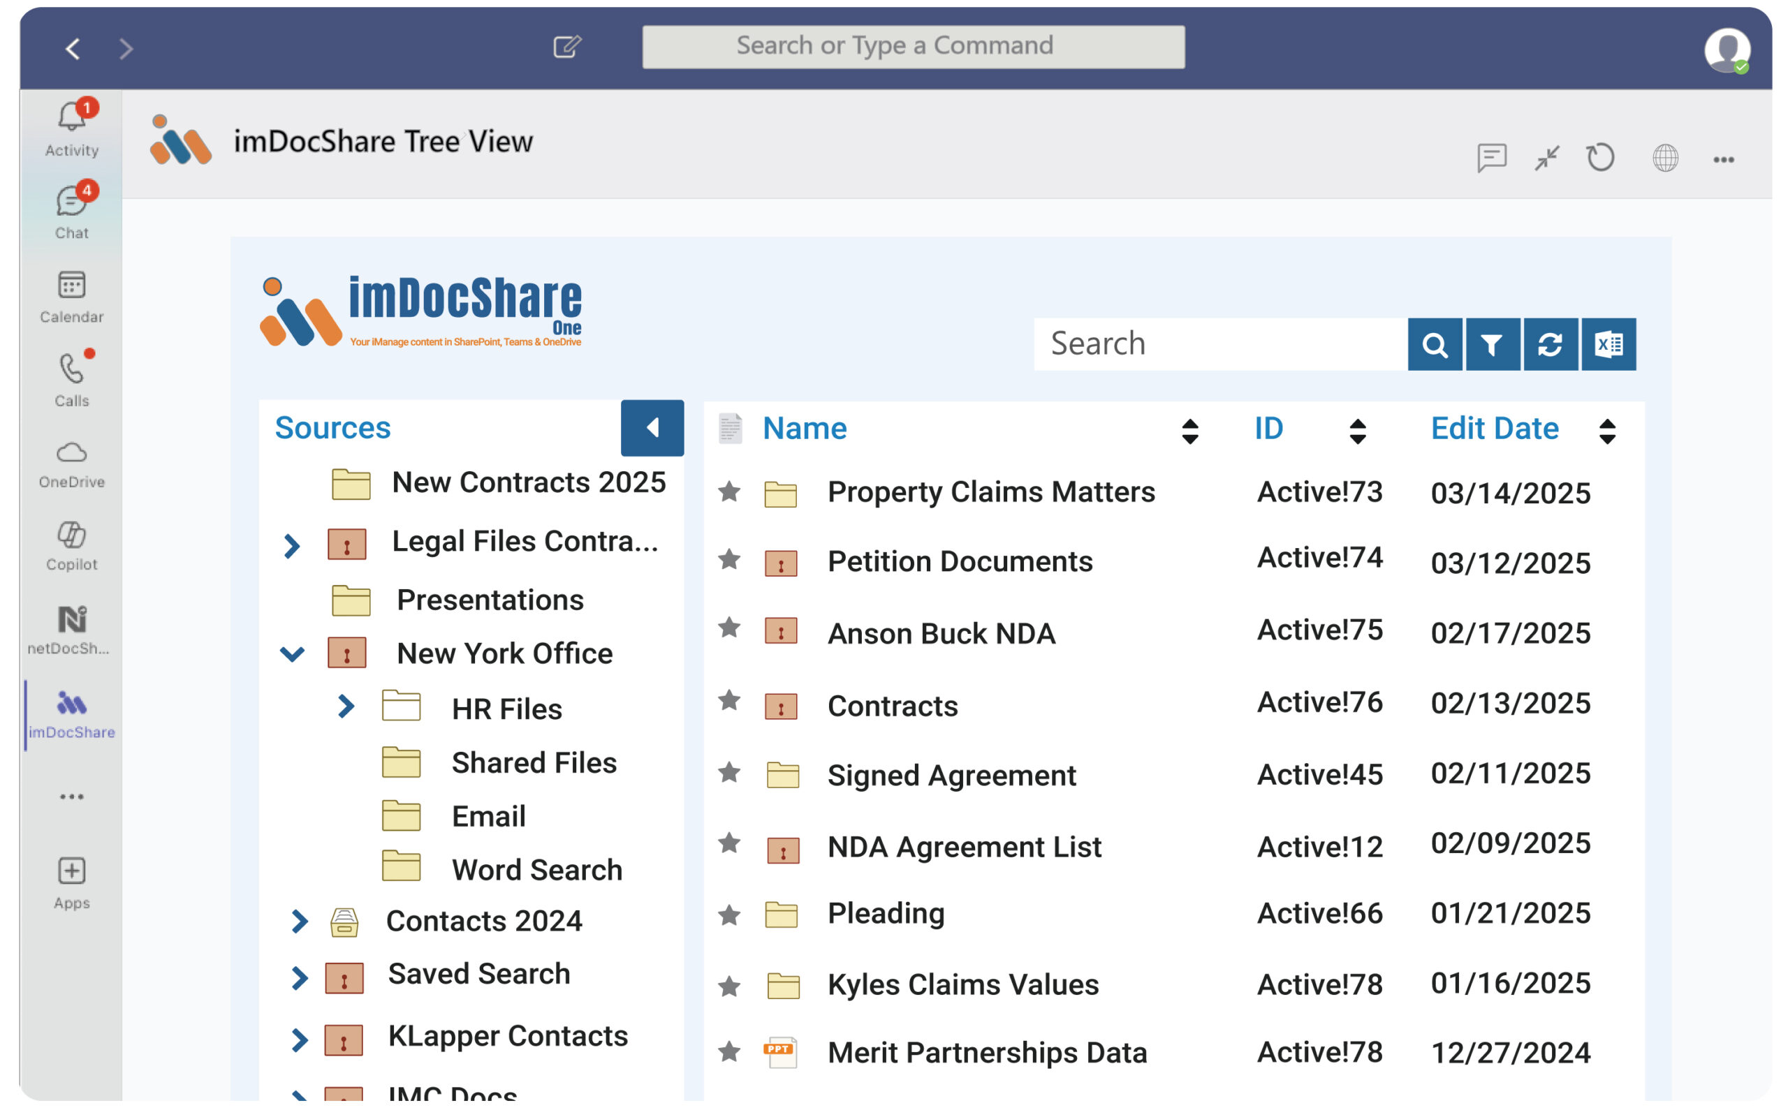
Task: Toggle favorite star for Signed Agreement
Action: [x=729, y=772]
